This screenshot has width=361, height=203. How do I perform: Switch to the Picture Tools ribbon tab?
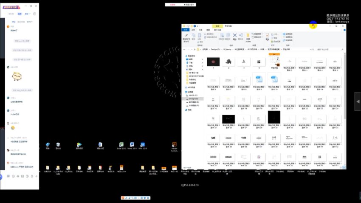tap(217, 30)
